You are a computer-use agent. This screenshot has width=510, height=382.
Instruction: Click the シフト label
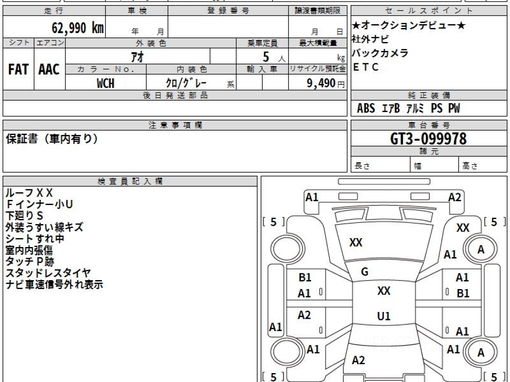tap(18, 43)
